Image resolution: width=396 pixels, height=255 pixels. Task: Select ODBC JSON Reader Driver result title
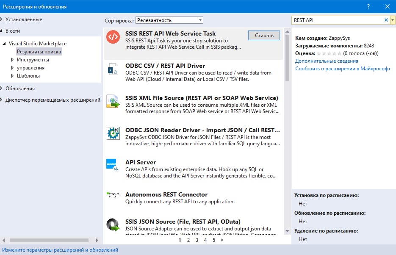tap(202, 130)
